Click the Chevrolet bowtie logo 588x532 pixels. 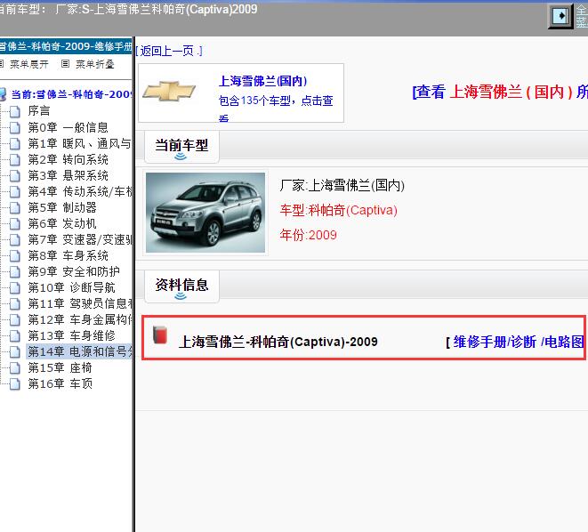coord(169,91)
